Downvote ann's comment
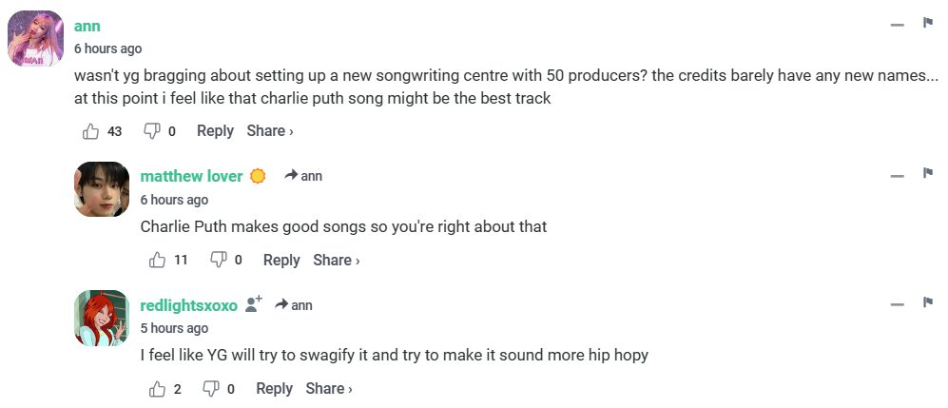Screen dimensions: 948x408 (151, 131)
